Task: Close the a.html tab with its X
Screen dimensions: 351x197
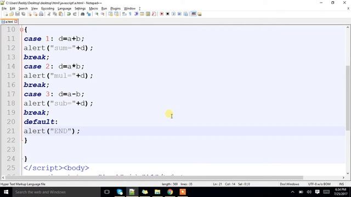Action: [16, 22]
